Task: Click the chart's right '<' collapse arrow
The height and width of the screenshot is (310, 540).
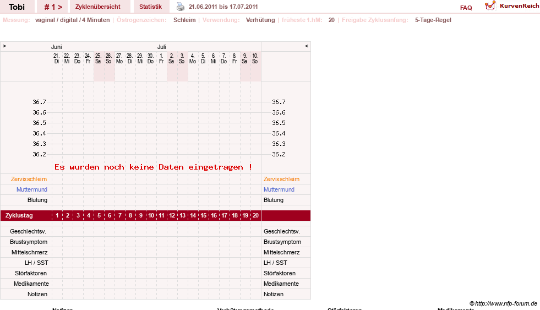Action: (x=307, y=46)
